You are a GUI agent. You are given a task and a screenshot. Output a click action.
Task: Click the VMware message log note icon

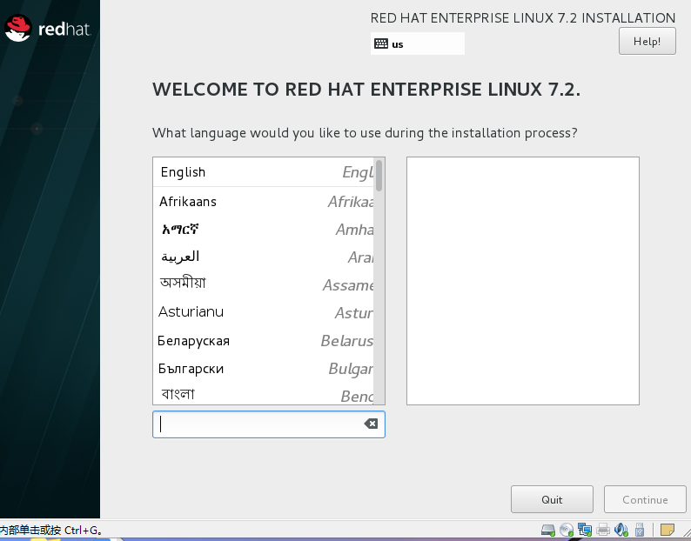[668, 529]
